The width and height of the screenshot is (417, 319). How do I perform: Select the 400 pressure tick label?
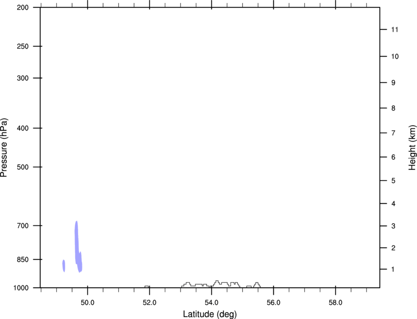(x=23, y=128)
